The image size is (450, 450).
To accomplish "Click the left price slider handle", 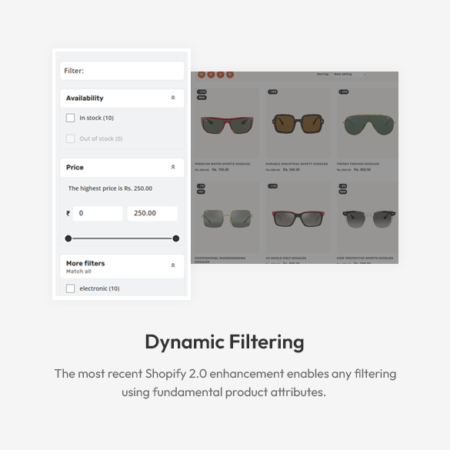I will 68,238.
